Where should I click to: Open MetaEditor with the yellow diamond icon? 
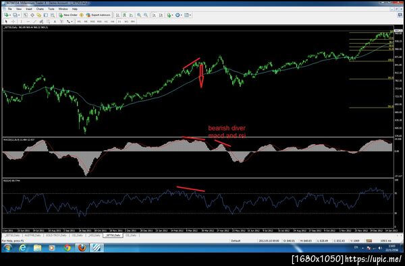(82, 15)
